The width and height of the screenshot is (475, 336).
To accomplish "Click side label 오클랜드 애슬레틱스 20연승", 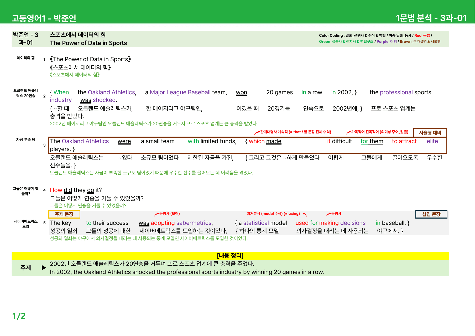I will coord(26,93).
